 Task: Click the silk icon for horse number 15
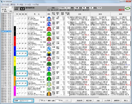[x=49, y=88]
